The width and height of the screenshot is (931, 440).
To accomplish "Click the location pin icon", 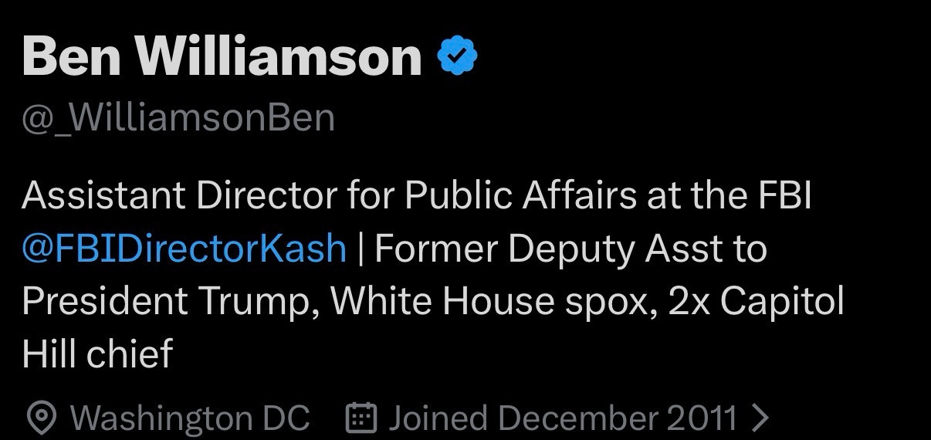I will click(x=40, y=418).
